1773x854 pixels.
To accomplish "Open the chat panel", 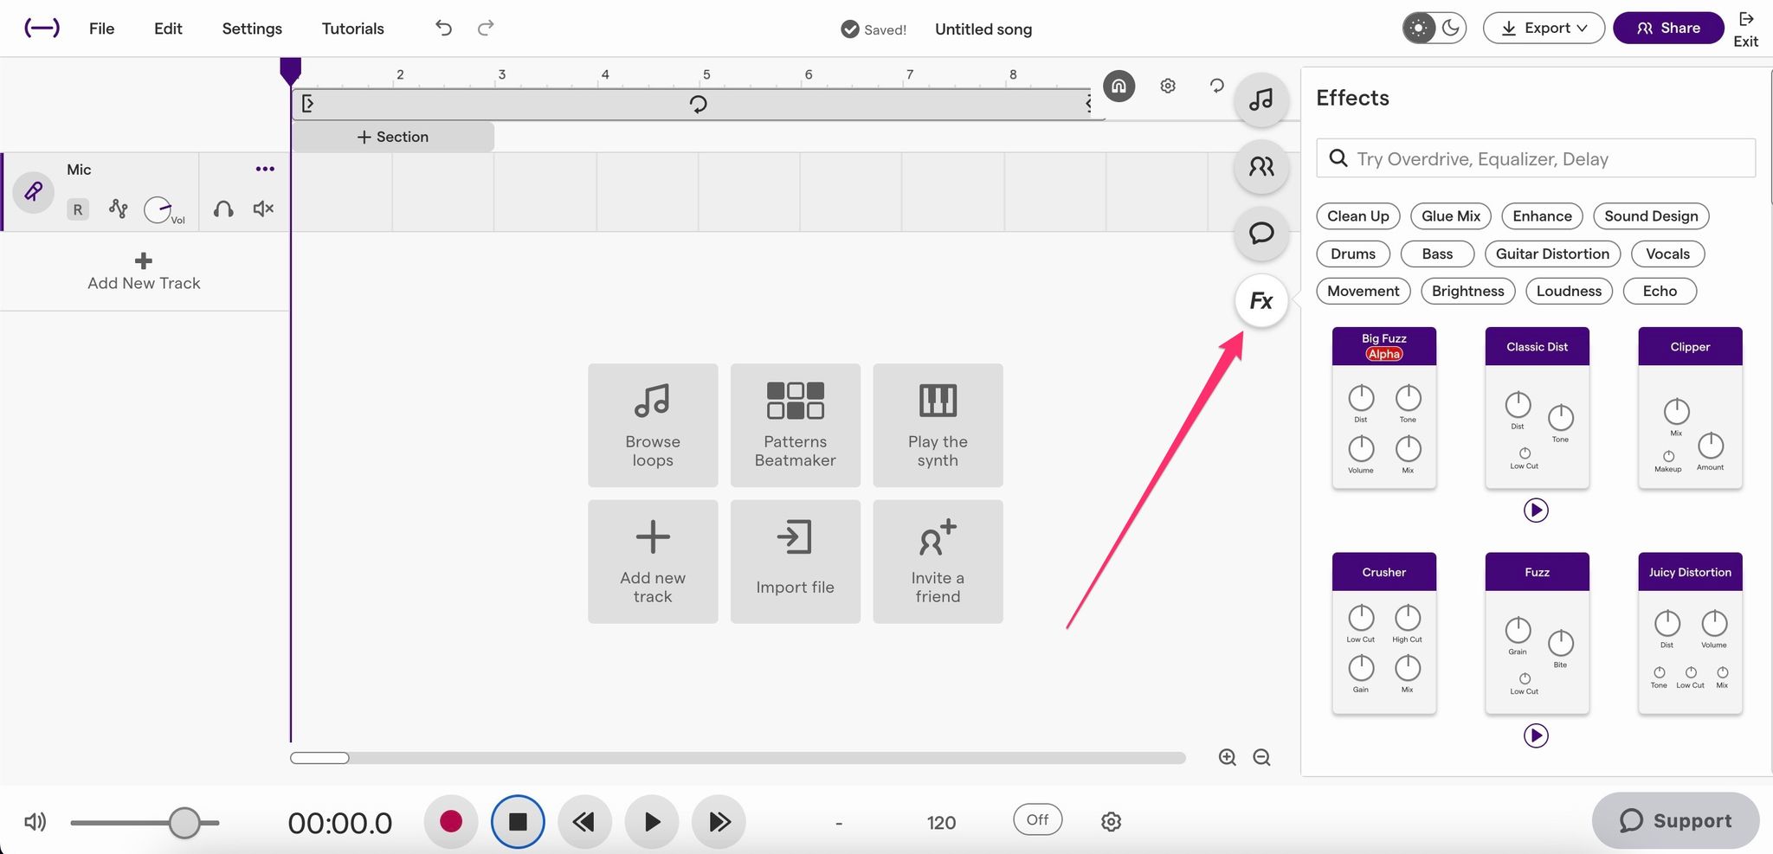I will tap(1260, 233).
